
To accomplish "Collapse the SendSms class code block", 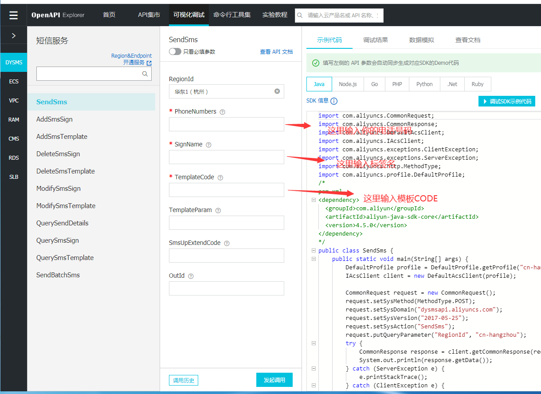I will 314,250.
